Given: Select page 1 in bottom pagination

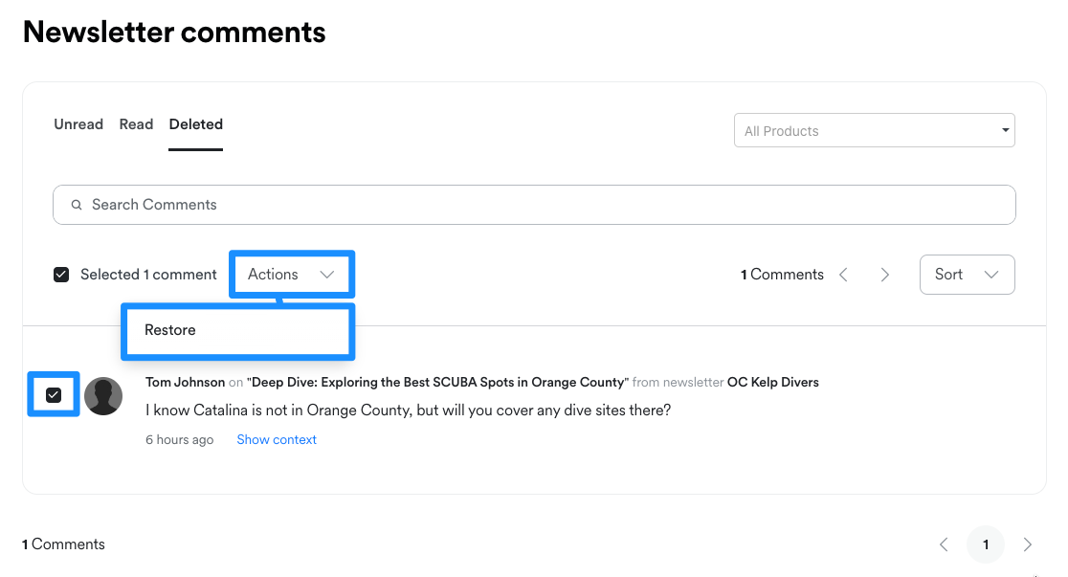Looking at the screenshot, I should pyautogui.click(x=986, y=544).
